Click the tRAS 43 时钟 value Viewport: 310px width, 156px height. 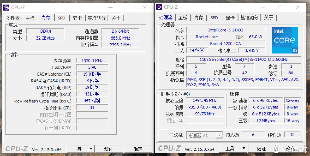[92, 94]
